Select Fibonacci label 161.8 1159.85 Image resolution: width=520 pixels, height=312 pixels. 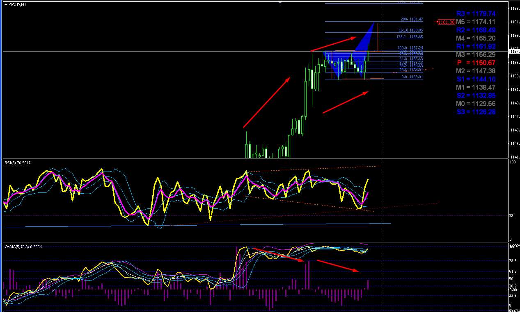tap(411, 30)
